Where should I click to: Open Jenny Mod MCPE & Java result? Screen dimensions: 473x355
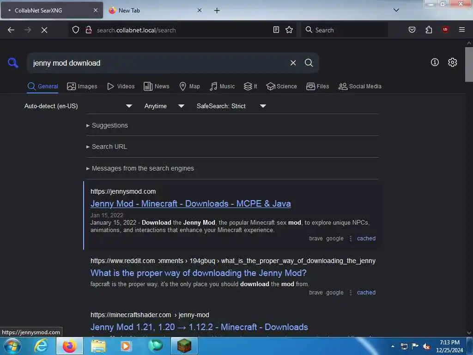[191, 204]
